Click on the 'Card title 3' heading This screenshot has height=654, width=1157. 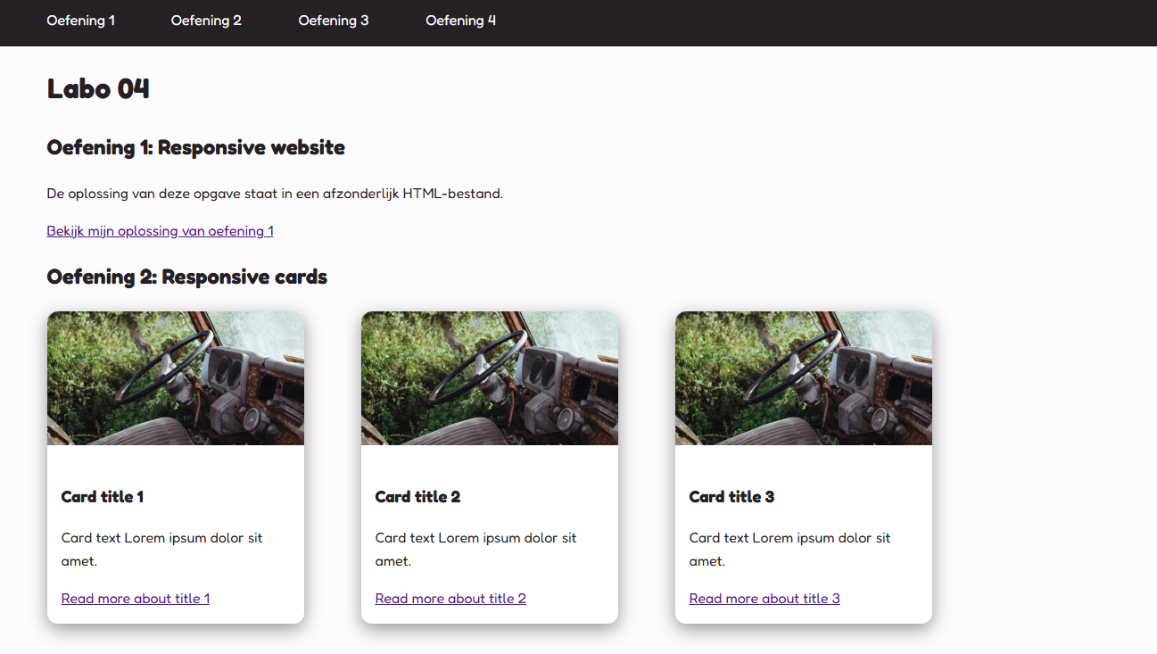(x=731, y=497)
